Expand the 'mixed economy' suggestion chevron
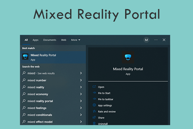The image size is (193, 129). pyautogui.click(x=81, y=94)
